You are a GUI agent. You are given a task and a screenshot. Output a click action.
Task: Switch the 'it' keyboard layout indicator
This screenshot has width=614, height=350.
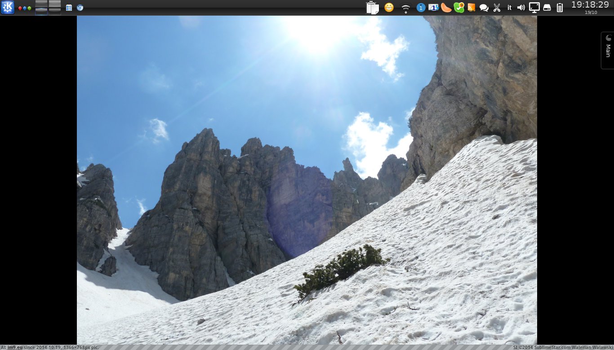point(509,8)
